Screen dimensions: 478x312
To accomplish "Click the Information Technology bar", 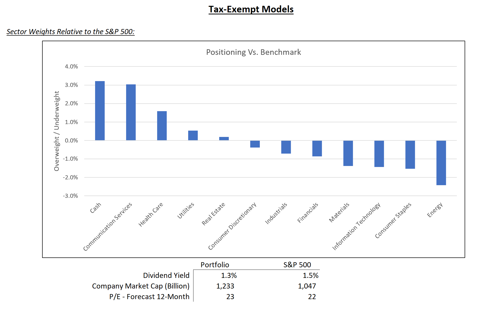I will point(379,154).
